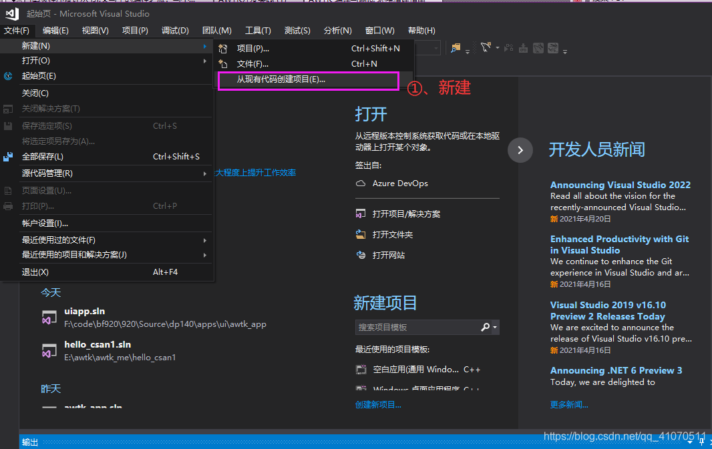Image resolution: width=712 pixels, height=449 pixels.
Task: Click the 输出 panel tab at bottom
Action: point(30,442)
